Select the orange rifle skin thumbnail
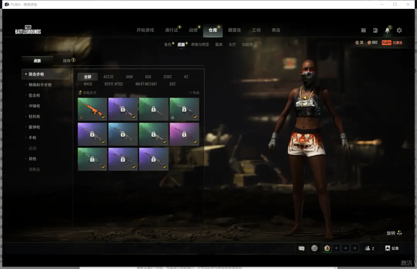The height and width of the screenshot is (269, 417). coord(92,109)
